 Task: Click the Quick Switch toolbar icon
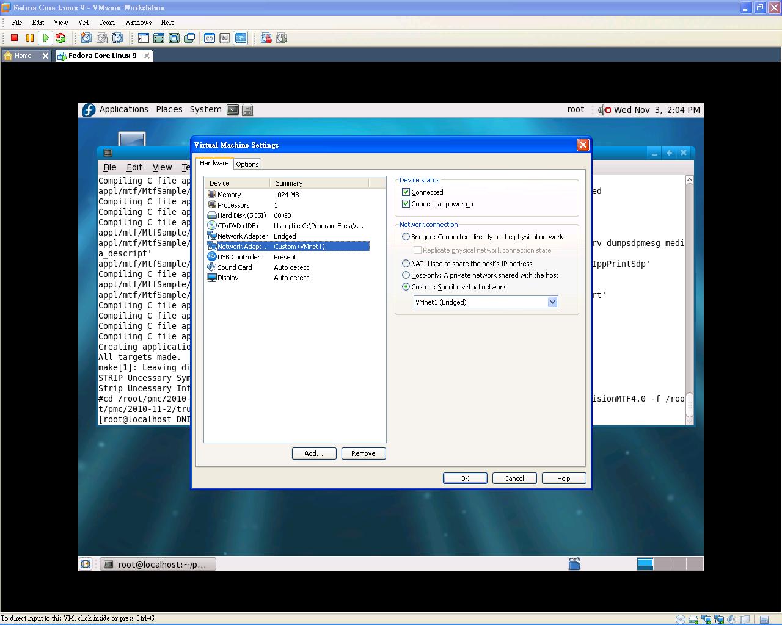click(159, 38)
